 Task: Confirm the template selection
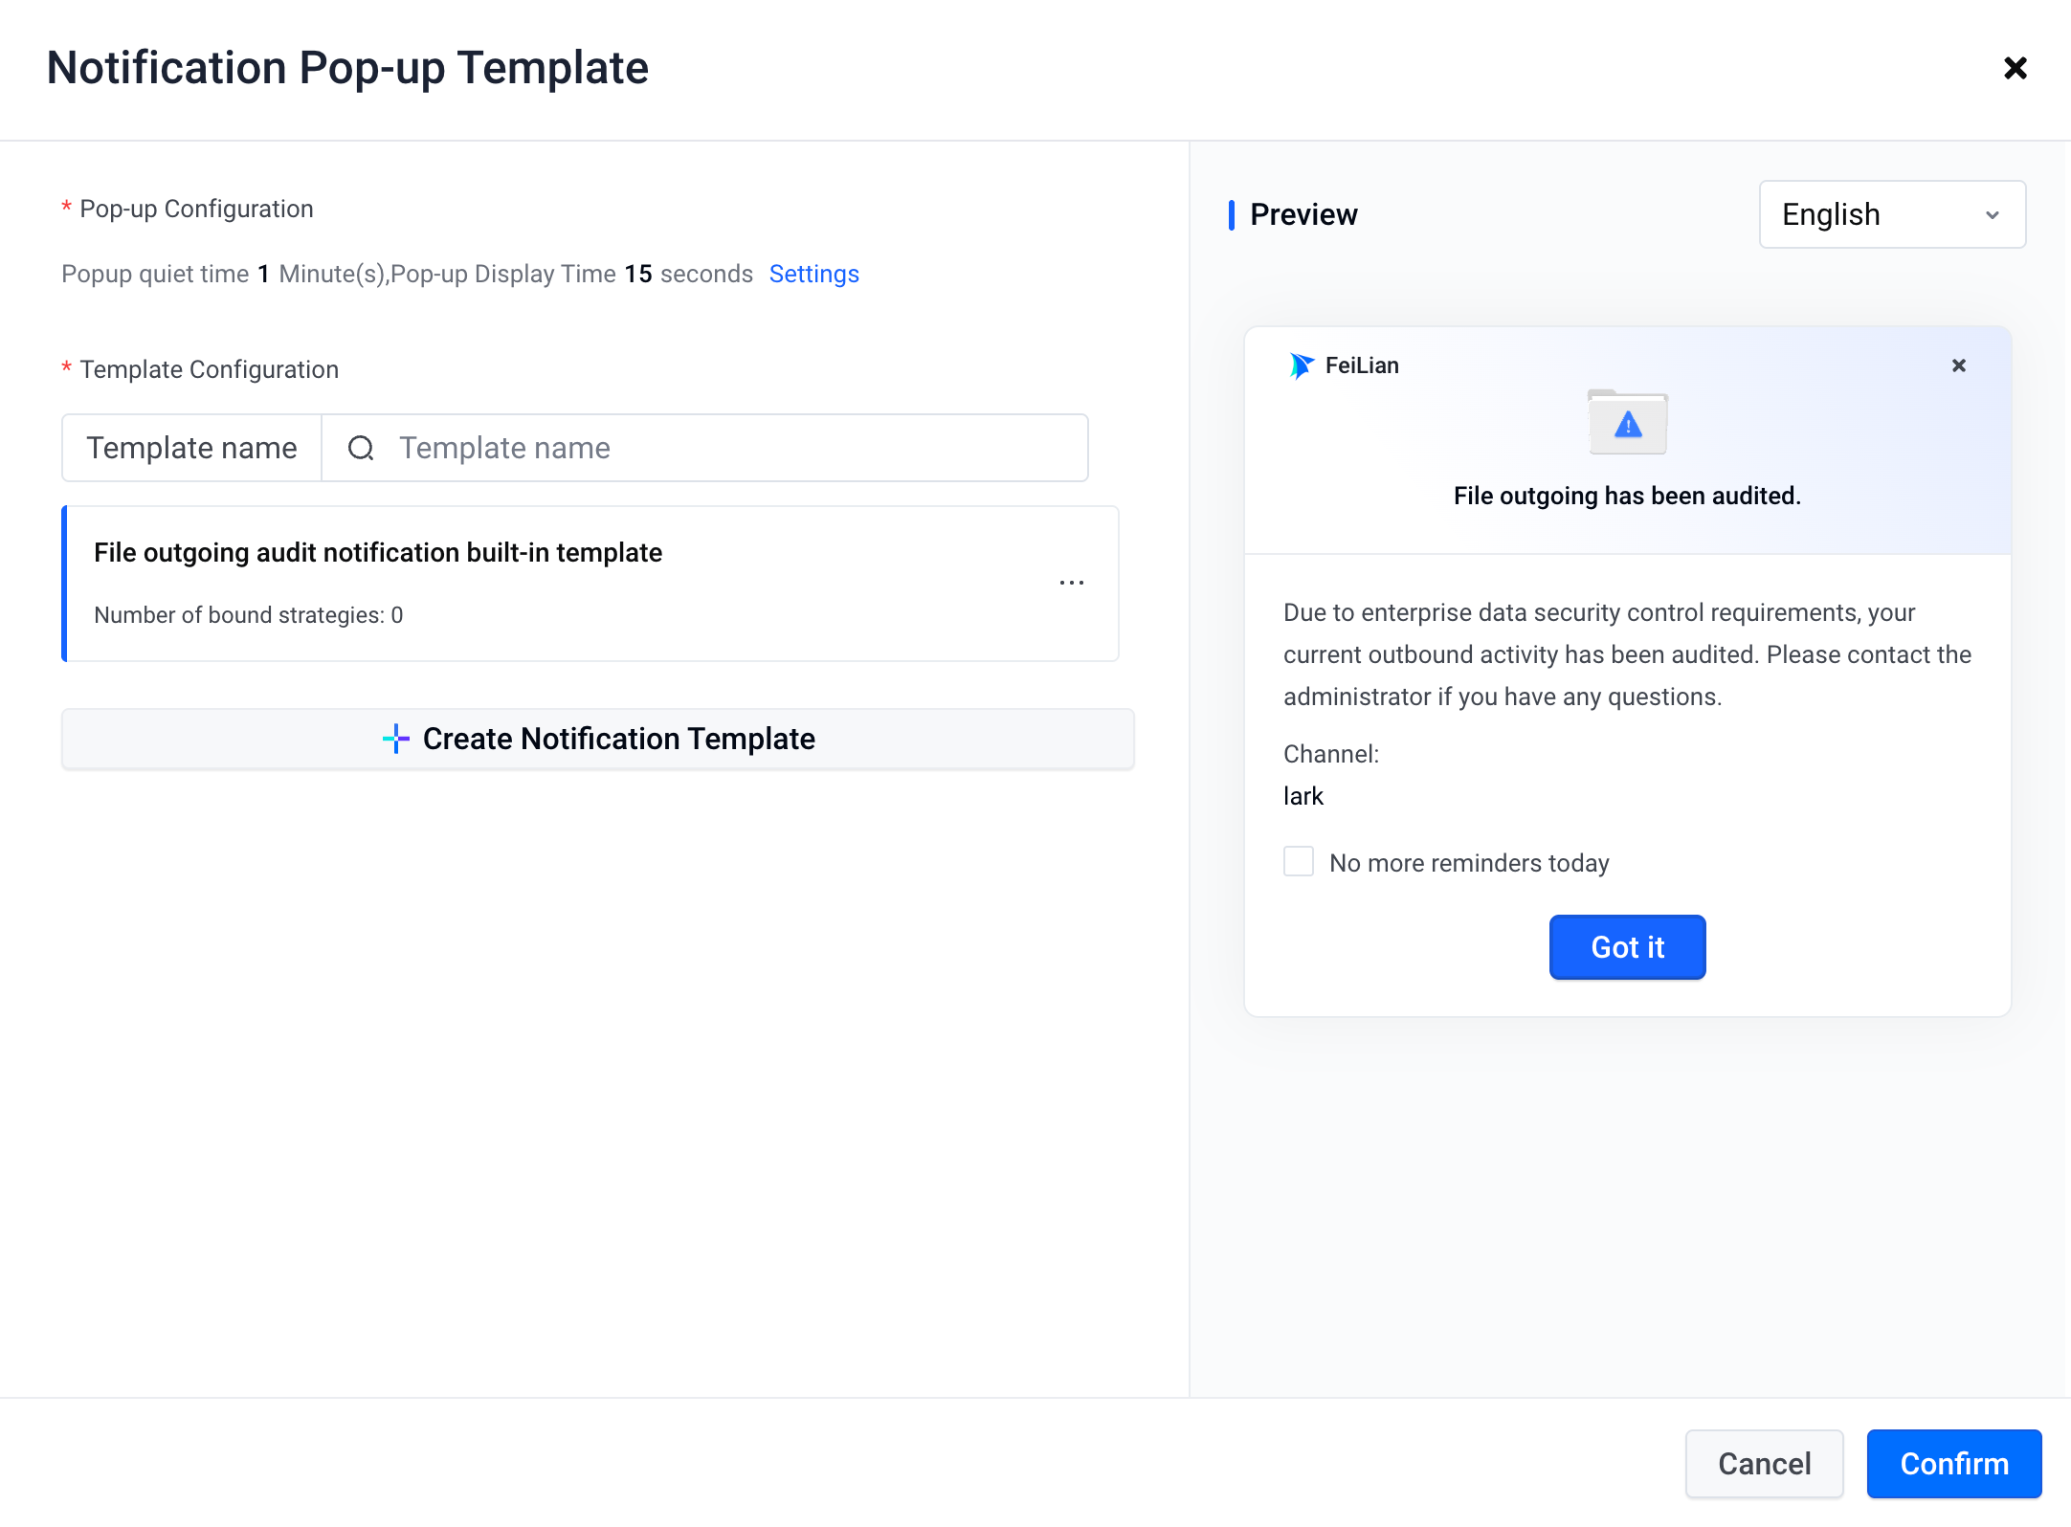point(1954,1464)
